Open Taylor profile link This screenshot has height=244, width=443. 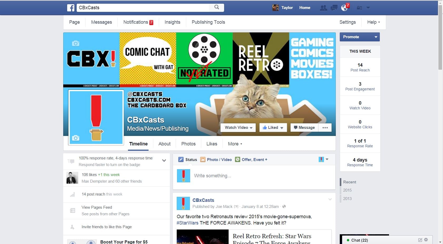coord(287,8)
